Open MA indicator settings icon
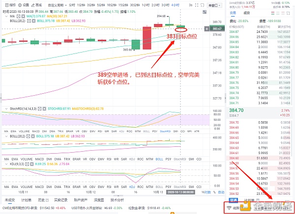This screenshot has height=214, width=295. coord(19,16)
